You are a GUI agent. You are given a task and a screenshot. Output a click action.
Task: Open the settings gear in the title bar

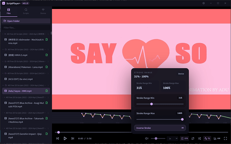tap(204, 3)
